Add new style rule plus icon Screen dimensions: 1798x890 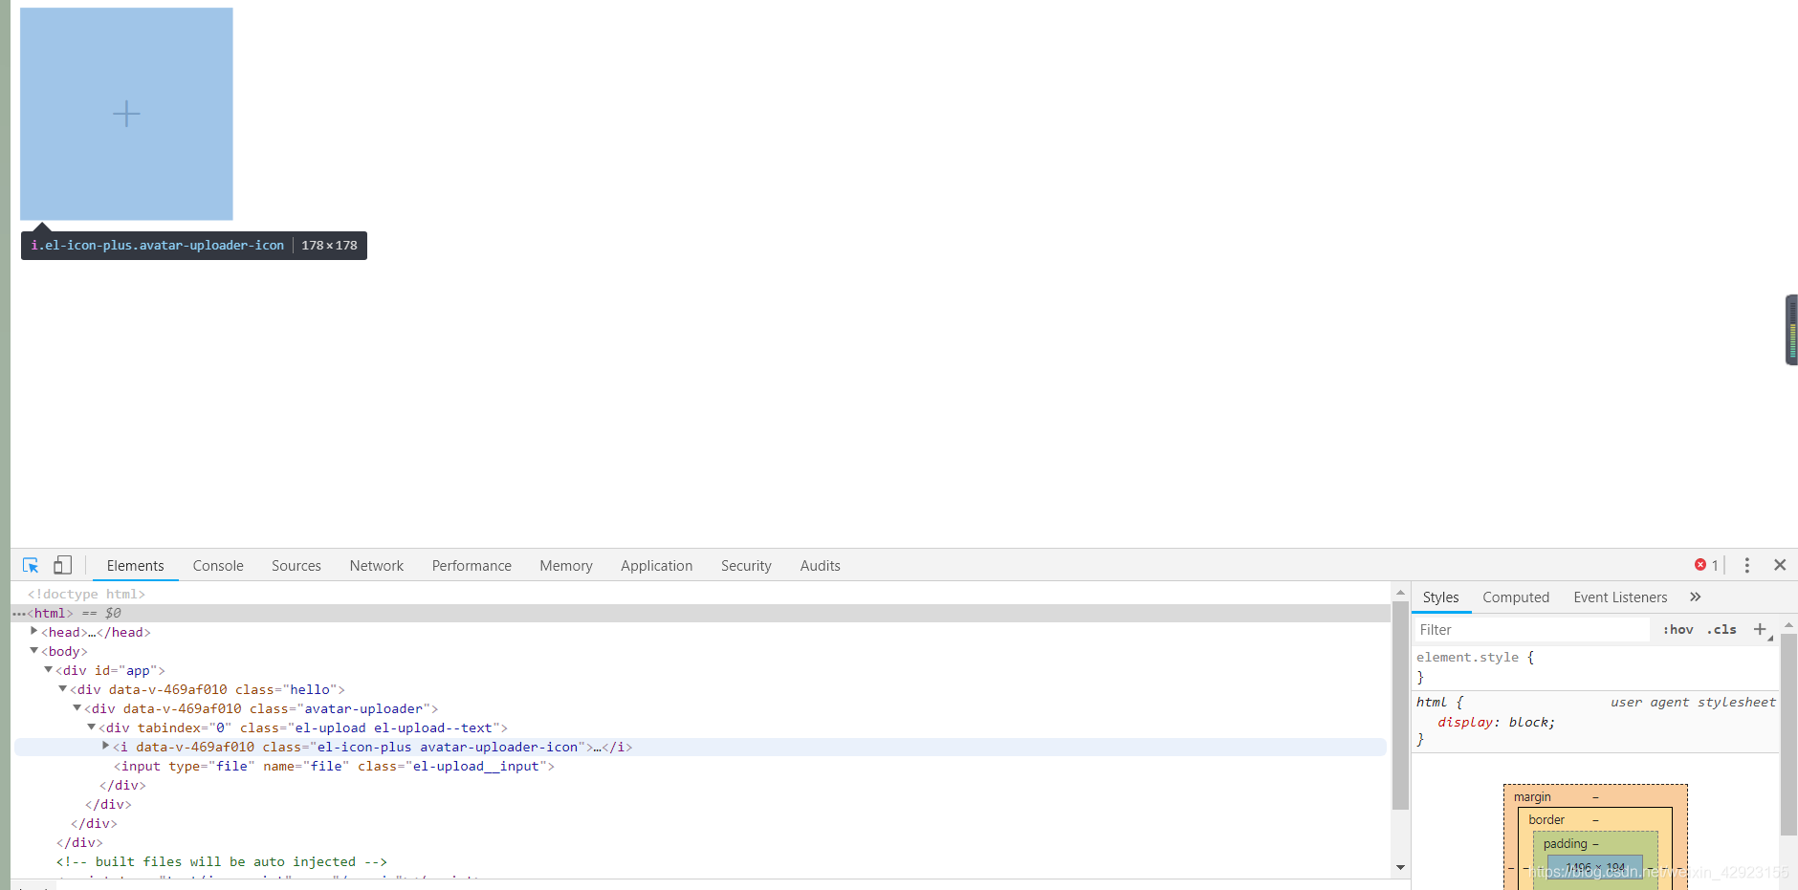(1760, 629)
